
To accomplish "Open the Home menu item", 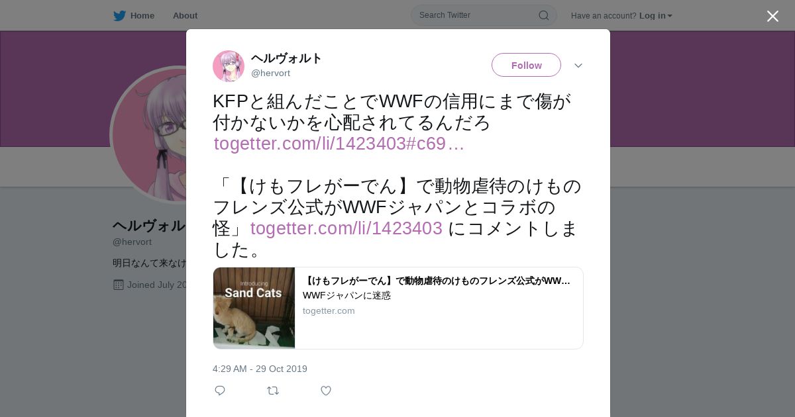I will click(142, 16).
